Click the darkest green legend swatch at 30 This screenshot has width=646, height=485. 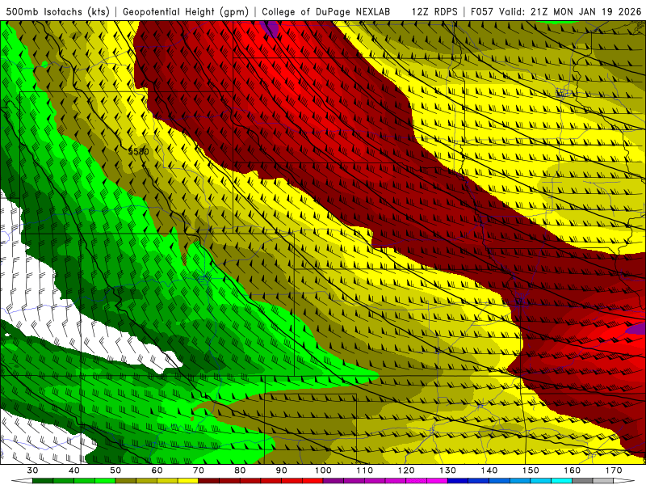coord(43,480)
